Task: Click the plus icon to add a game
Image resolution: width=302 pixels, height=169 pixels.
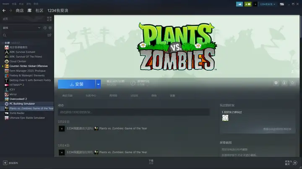Action: coord(5,163)
